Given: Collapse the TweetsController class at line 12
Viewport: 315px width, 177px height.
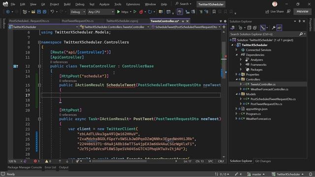Looking at the screenshot, I should (x=39, y=66).
